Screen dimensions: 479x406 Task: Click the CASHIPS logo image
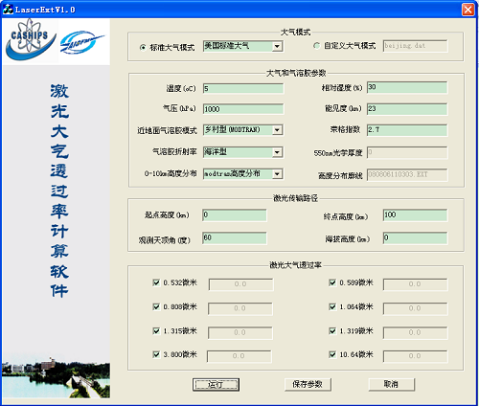click(x=31, y=39)
